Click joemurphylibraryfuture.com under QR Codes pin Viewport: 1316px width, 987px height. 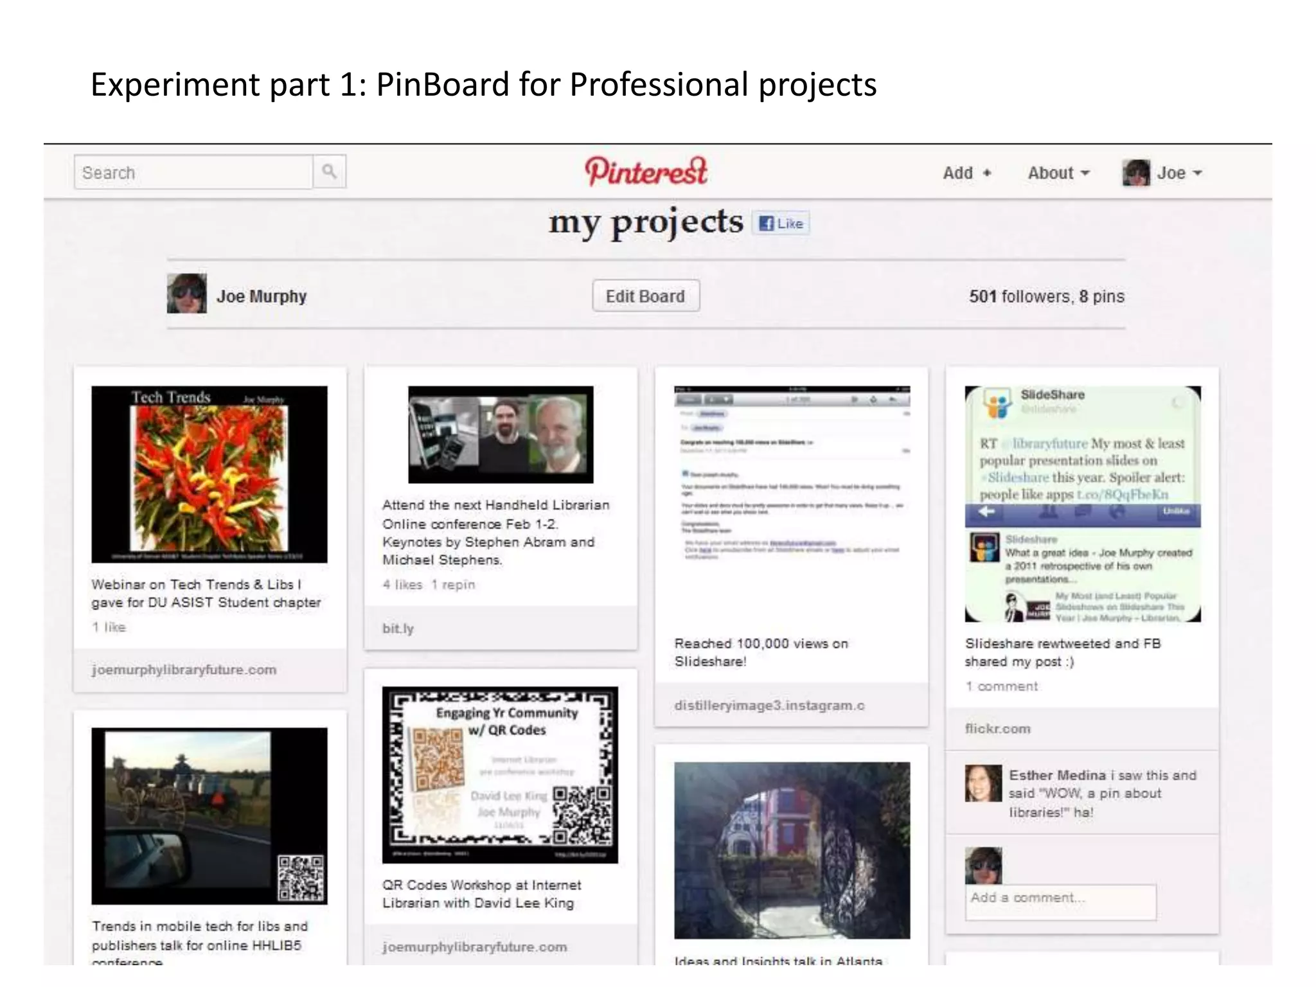[x=475, y=947]
